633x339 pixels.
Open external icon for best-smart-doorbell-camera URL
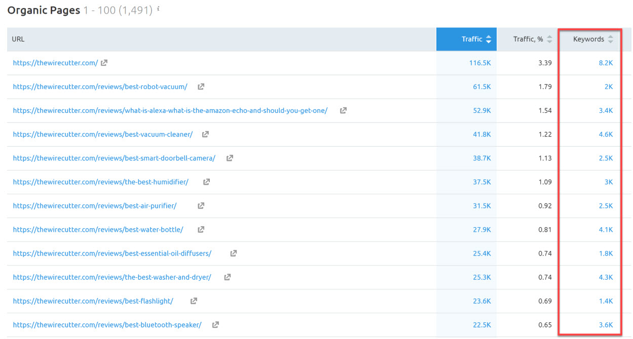click(230, 158)
